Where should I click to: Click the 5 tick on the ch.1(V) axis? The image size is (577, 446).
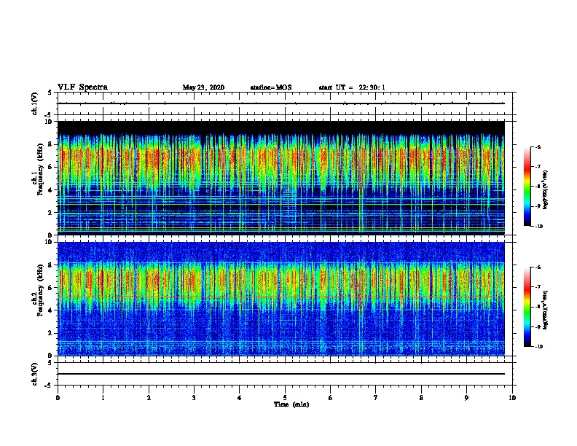click(x=50, y=93)
